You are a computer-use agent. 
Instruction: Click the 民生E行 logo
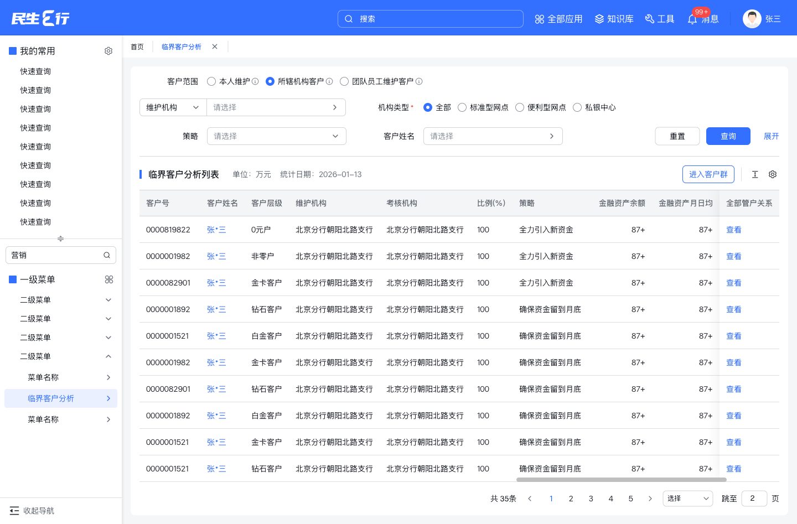point(40,18)
